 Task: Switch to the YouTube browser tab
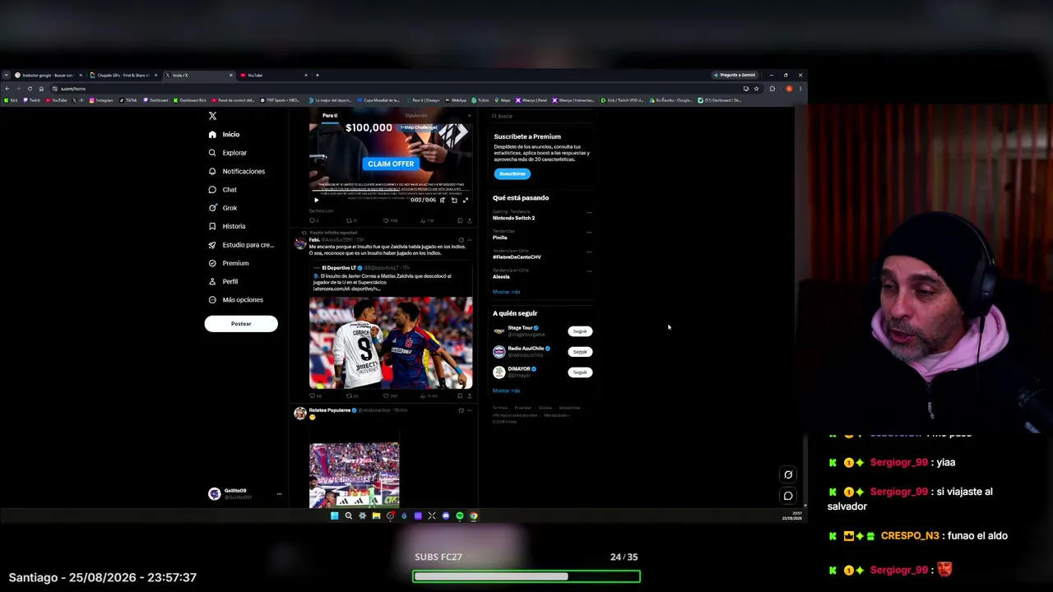(275, 75)
